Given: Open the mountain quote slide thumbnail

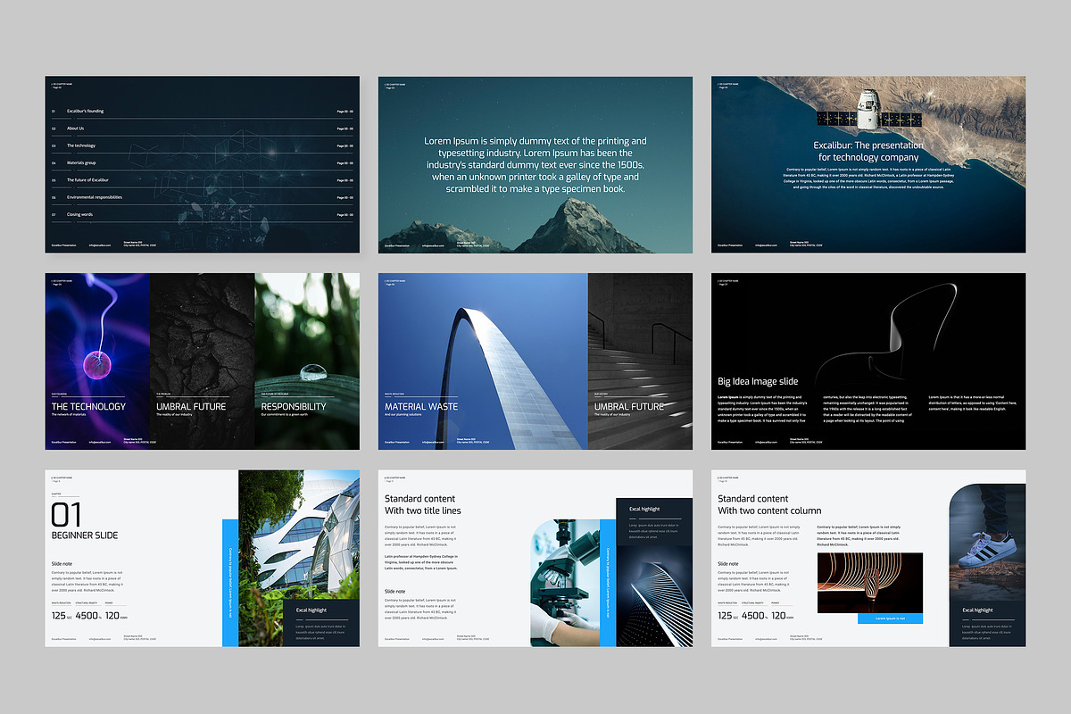Looking at the screenshot, I should [x=535, y=163].
